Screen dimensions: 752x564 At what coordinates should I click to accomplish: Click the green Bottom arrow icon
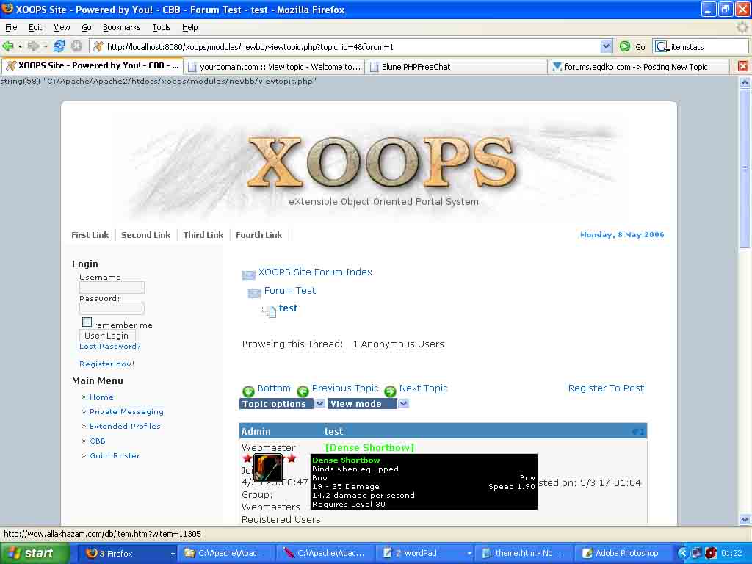[x=248, y=391]
